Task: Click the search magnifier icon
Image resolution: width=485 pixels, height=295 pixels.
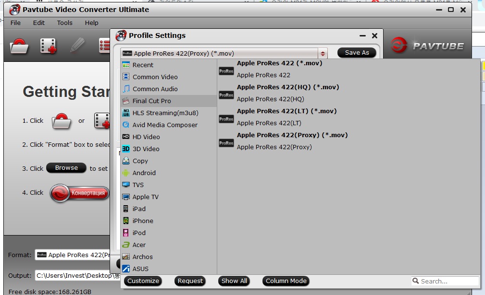Action: click(416, 281)
